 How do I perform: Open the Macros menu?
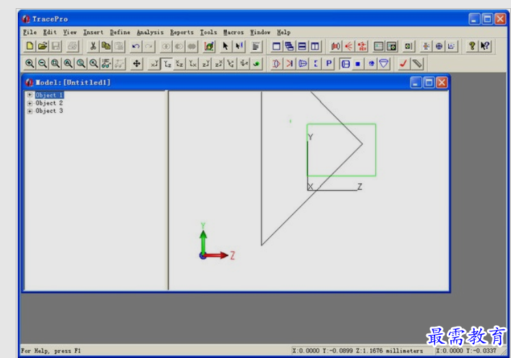click(x=234, y=32)
